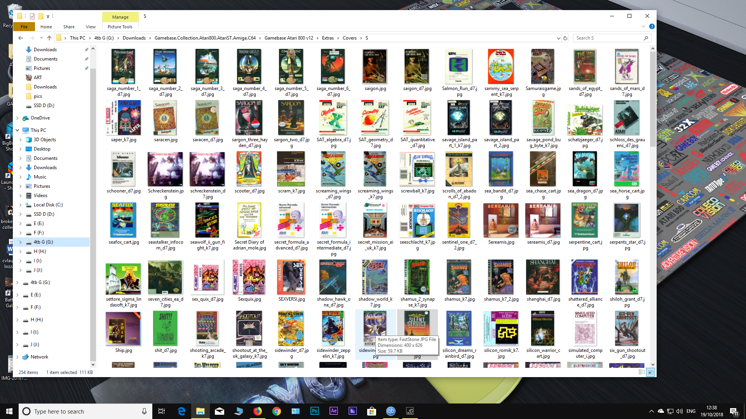Open the Share ribbon tab
Screen dimensions: 746x419
(x=69, y=27)
